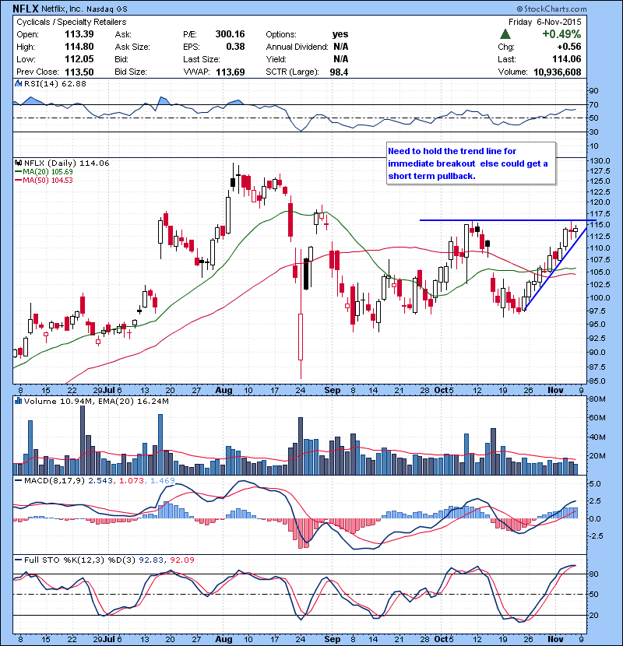
Task: Click the 'Volume 10.94M, EMA(20) 16.24M' label
Action: pyautogui.click(x=96, y=401)
